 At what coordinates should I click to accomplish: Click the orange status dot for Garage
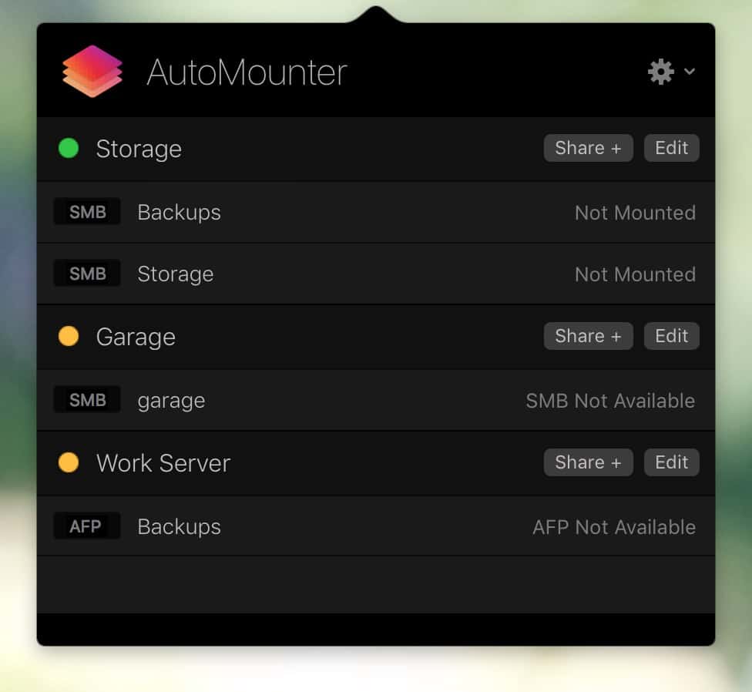click(68, 336)
